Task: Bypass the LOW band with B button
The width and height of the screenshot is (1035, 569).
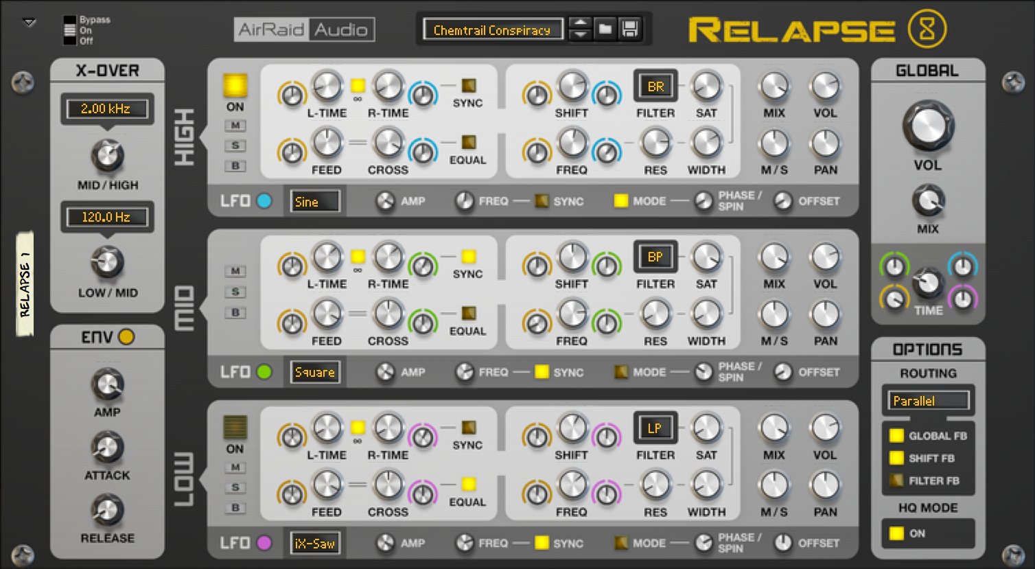Action: click(235, 508)
